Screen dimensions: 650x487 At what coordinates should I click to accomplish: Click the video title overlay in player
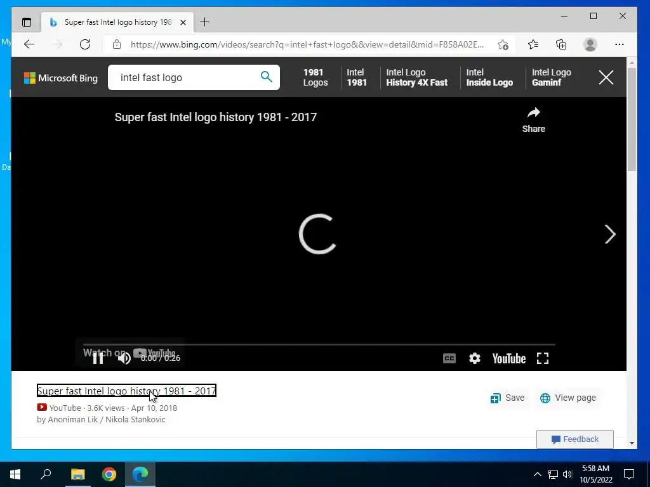pos(216,117)
